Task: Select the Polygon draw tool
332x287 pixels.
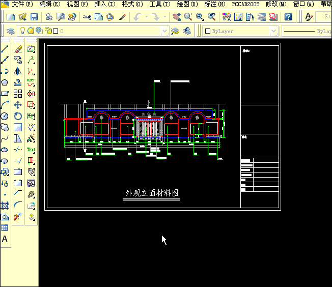Action: click(x=5, y=82)
